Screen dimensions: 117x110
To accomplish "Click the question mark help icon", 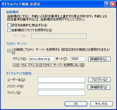I will click(107, 4).
